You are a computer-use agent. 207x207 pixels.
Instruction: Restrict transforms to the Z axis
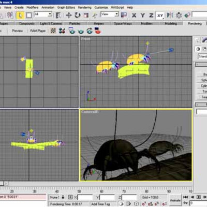pos(151,16)
